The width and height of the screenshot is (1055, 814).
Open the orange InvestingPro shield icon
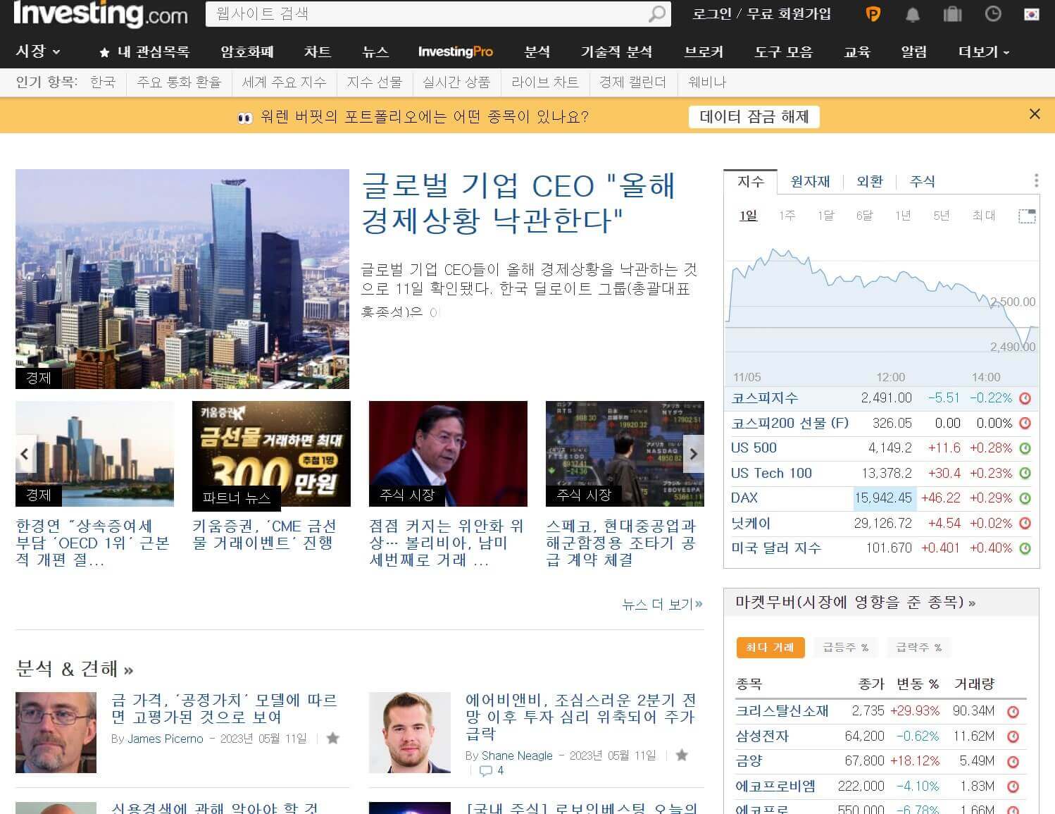873,14
